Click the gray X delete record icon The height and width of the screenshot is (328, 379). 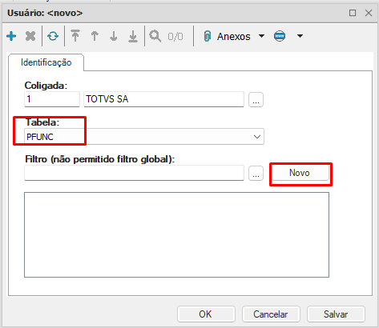(30, 36)
